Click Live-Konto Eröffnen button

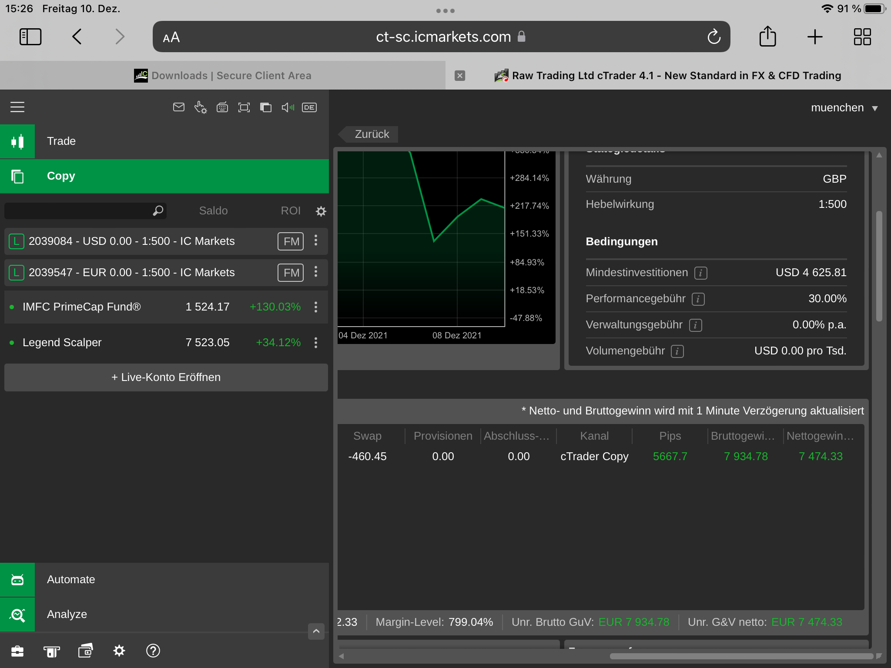[x=166, y=377]
